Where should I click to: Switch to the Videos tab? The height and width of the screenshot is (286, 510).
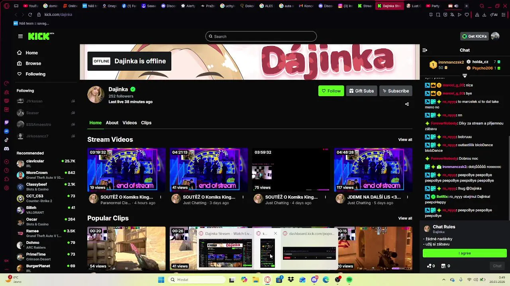coord(129,123)
